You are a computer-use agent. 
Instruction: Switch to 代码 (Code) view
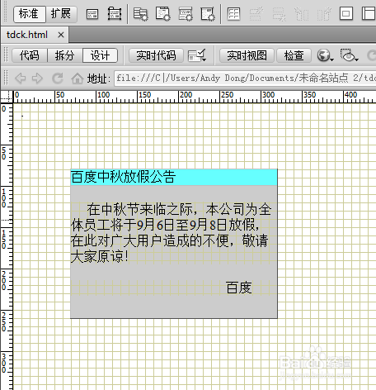(30, 55)
